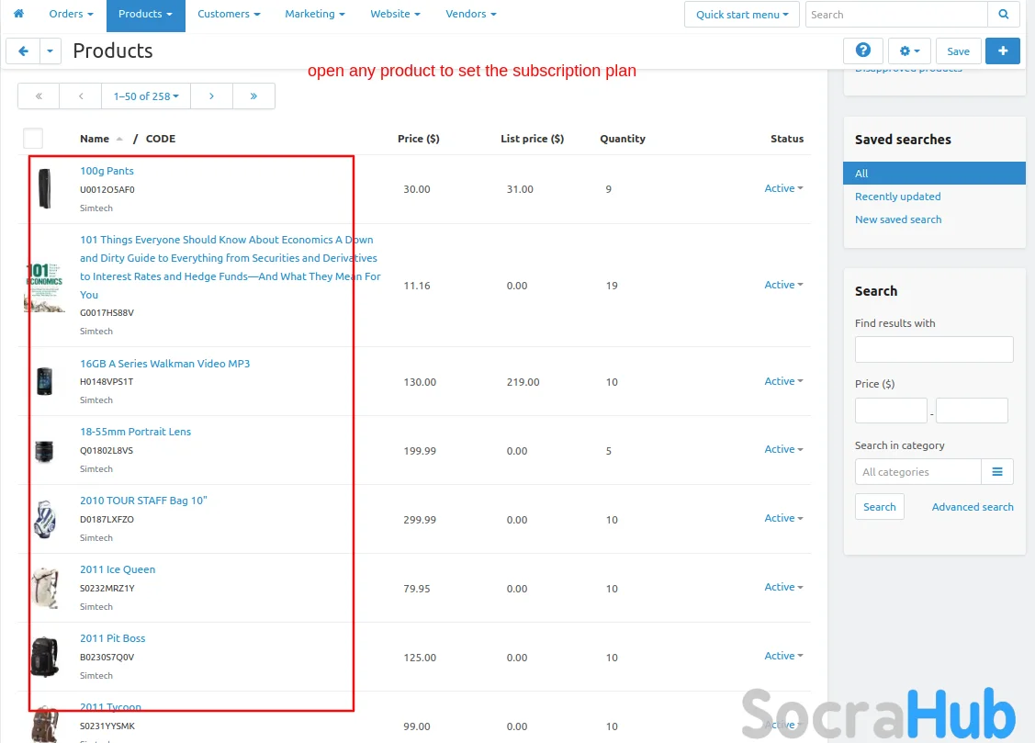Click the Advanced search link

(x=972, y=507)
